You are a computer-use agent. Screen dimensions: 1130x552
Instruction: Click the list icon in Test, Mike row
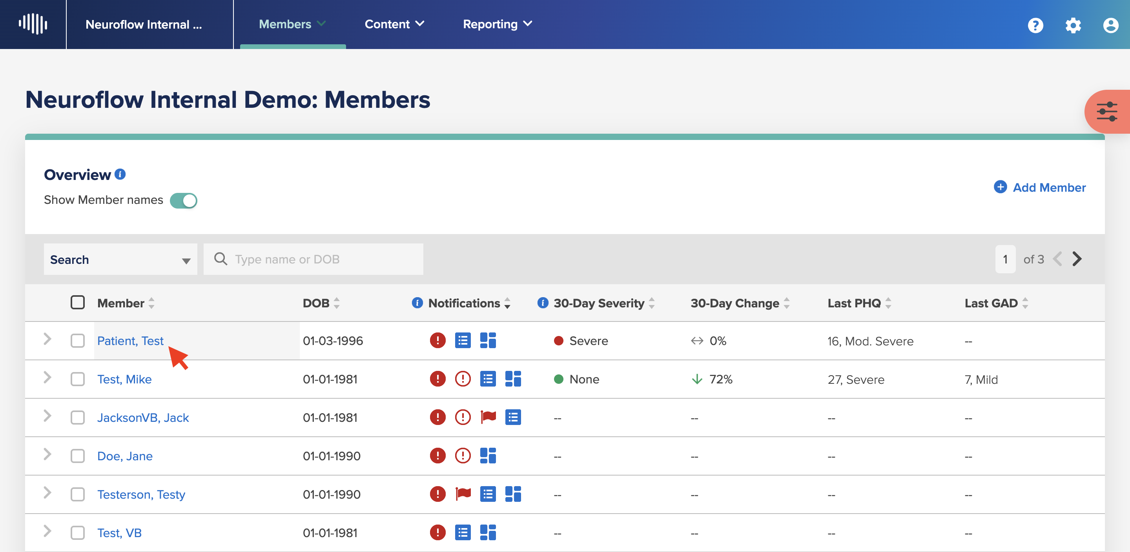(488, 378)
